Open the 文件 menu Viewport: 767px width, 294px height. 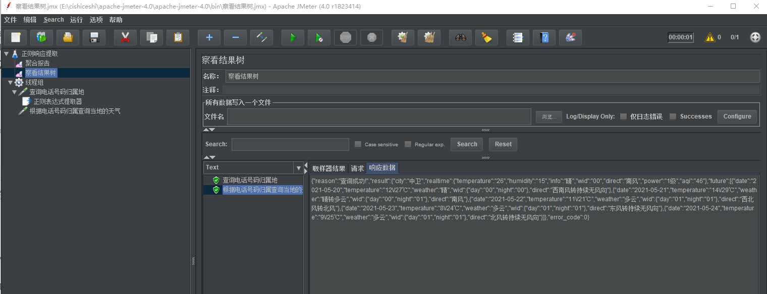point(11,20)
